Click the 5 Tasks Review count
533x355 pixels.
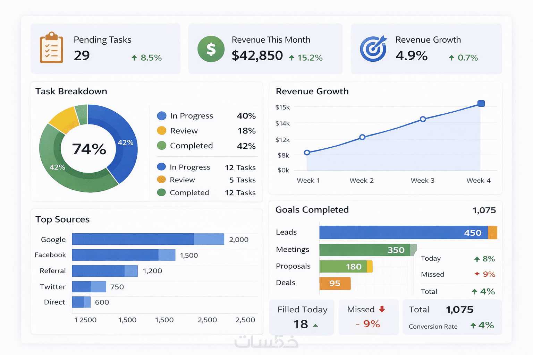[x=243, y=180]
